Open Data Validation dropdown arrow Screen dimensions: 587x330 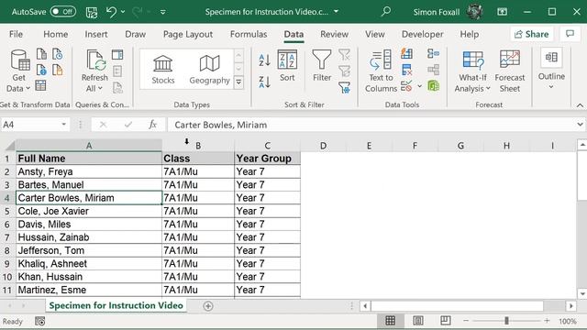pos(420,86)
